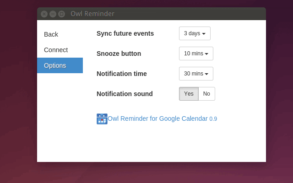293x183 pixels.
Task: Click the 0.9 version number link
Action: coord(213,119)
